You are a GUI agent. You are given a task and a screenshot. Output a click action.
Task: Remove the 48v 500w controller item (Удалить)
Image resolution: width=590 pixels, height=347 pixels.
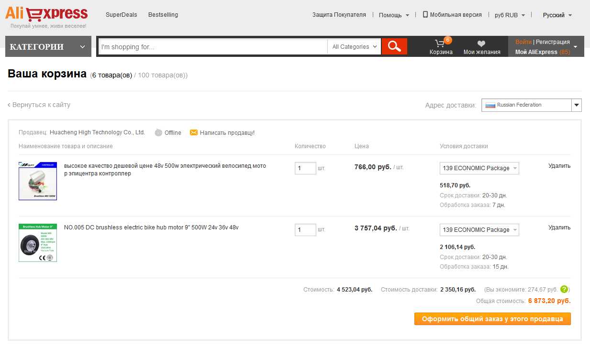tap(559, 166)
